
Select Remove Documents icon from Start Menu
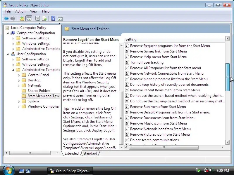coord(163,118)
